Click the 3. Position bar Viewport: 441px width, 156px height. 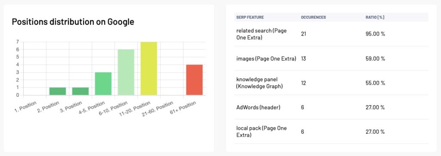[x=81, y=91]
